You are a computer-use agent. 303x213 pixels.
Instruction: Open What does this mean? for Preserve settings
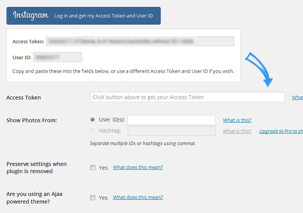[x=138, y=167]
